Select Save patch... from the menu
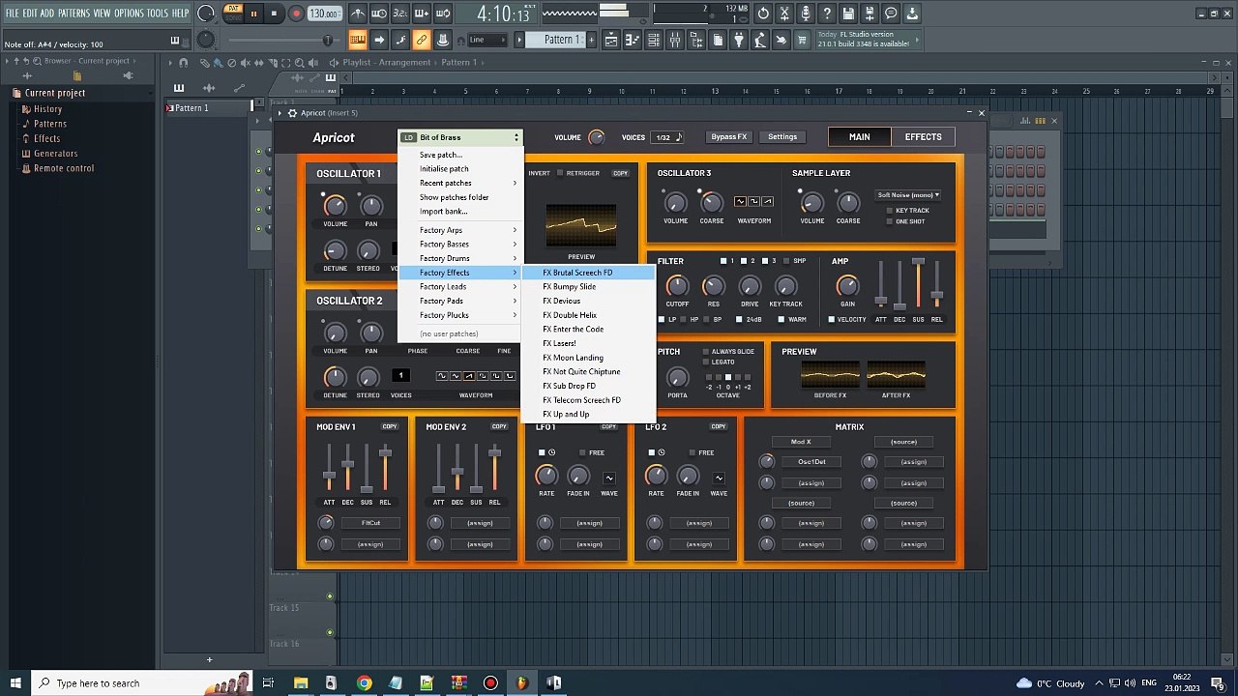Image resolution: width=1238 pixels, height=696 pixels. click(x=460, y=155)
